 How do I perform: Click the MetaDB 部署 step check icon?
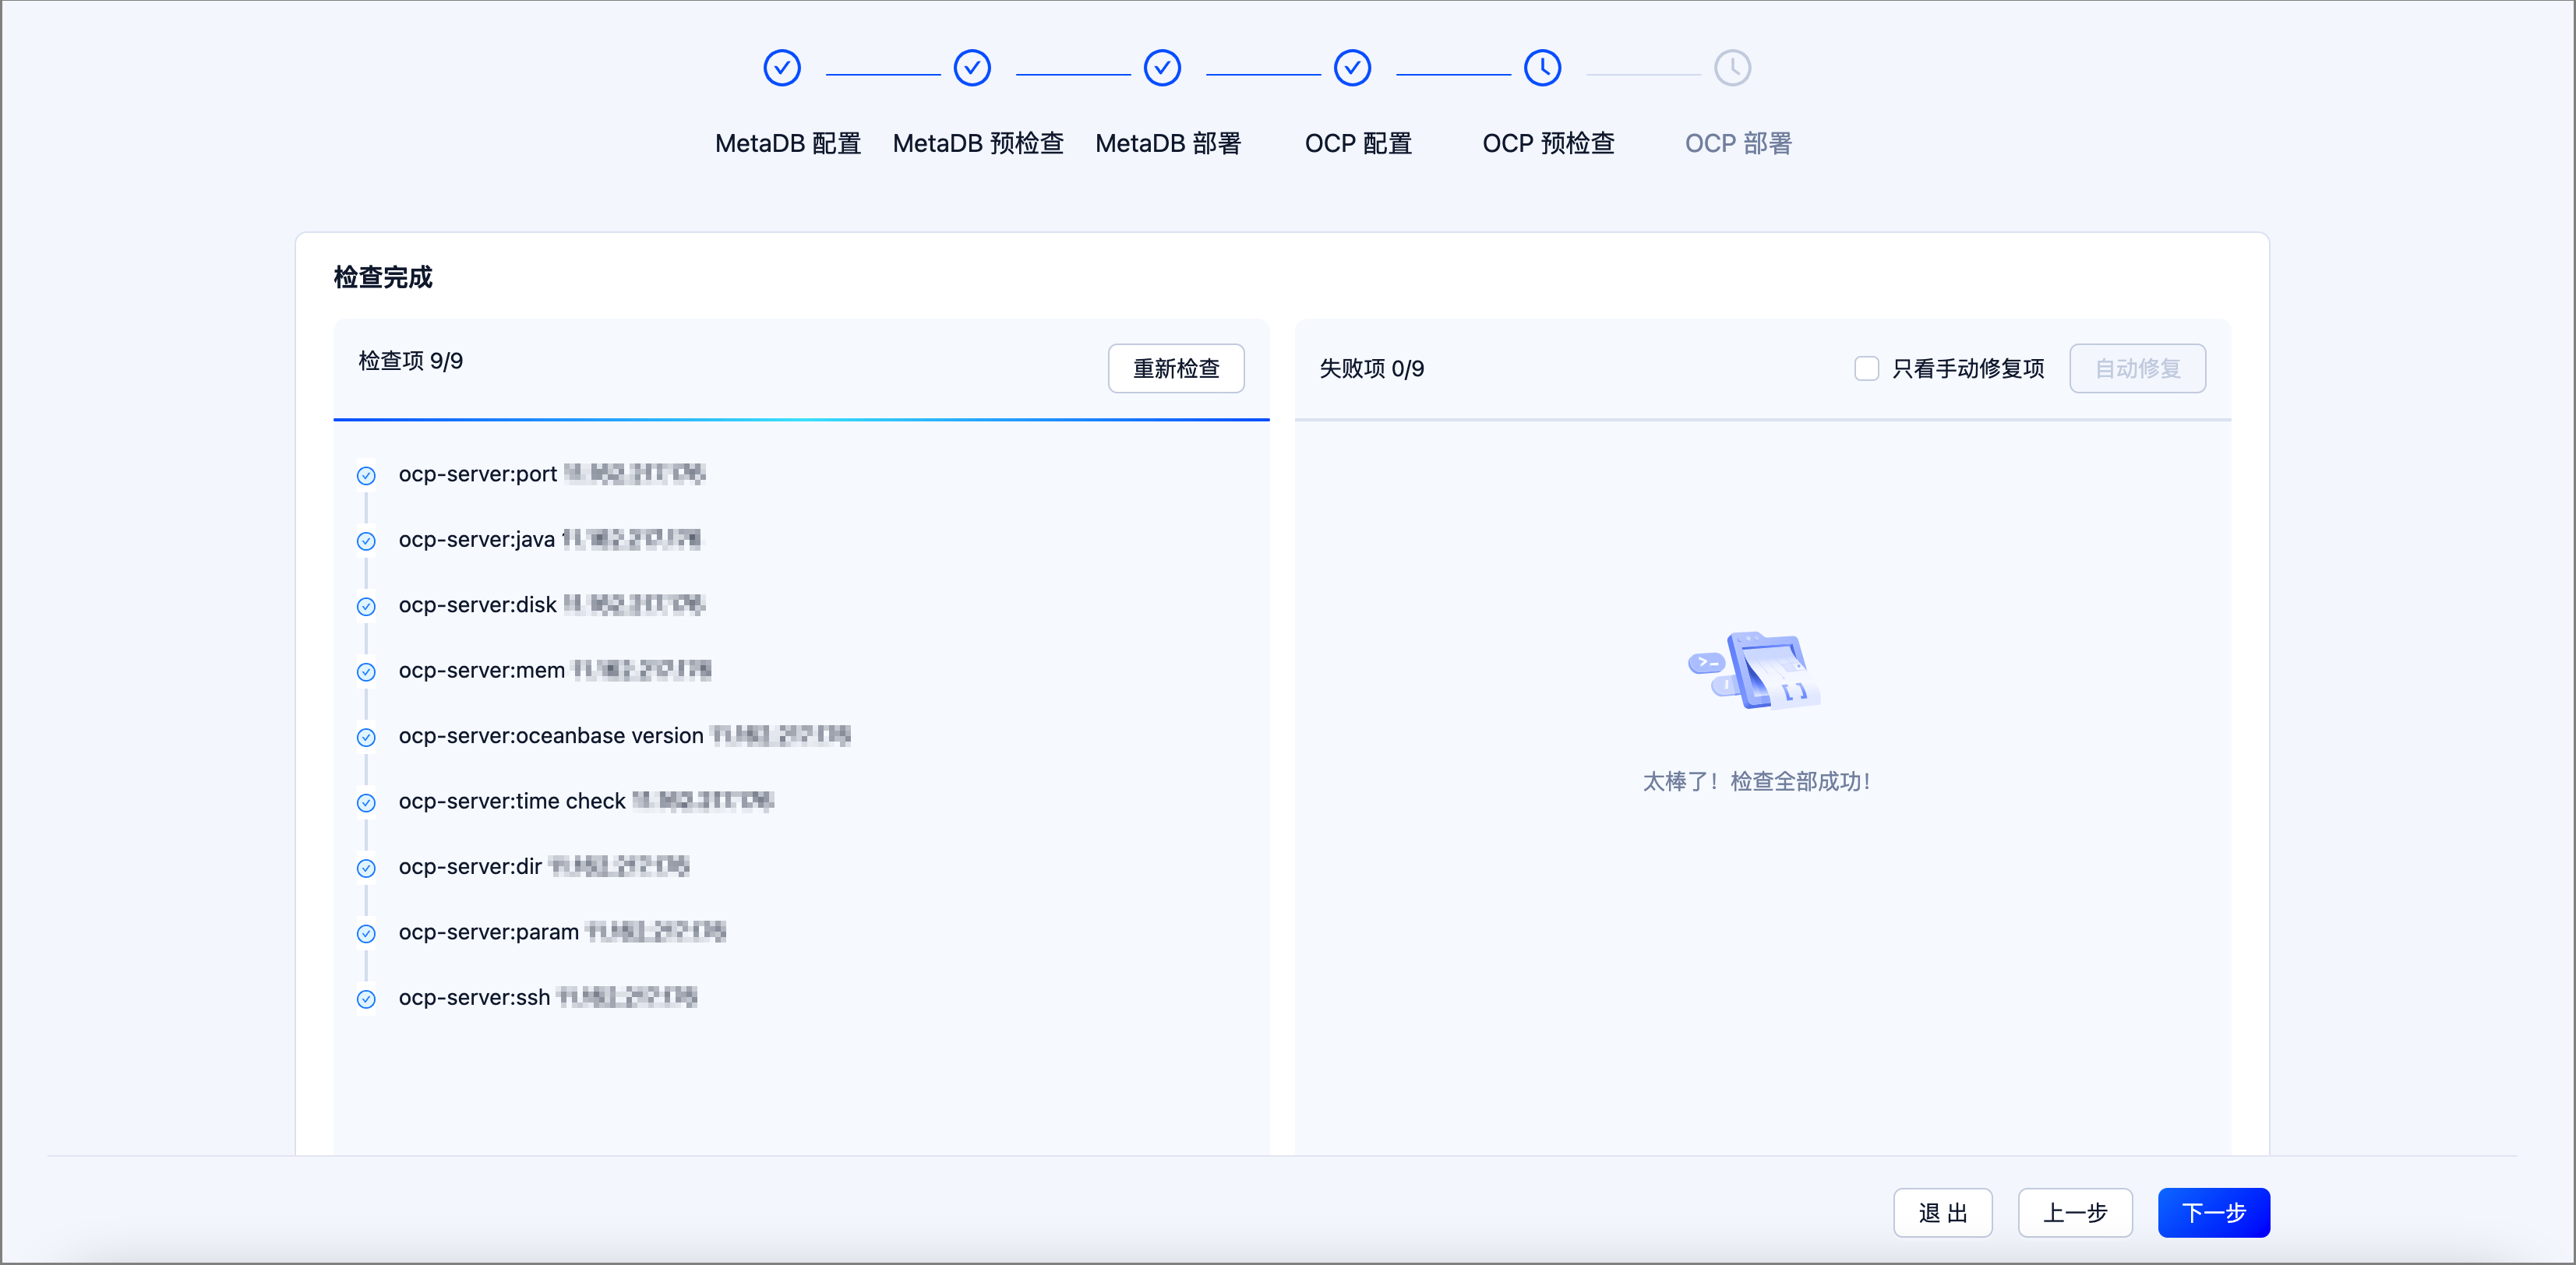(1162, 68)
